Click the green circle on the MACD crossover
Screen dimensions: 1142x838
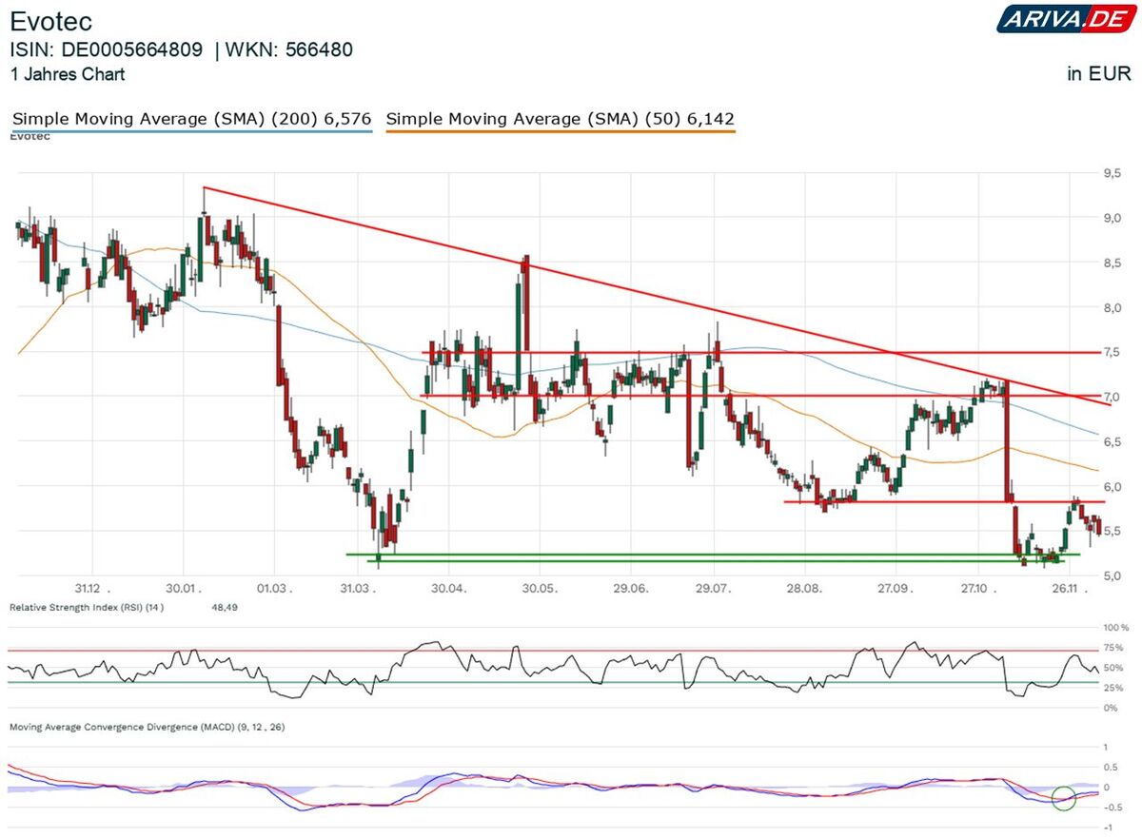[1064, 798]
